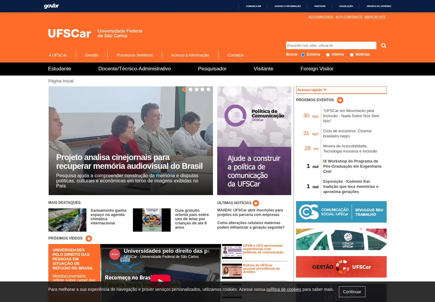This screenshot has width=435, height=302.
Task: Click the Página Inicial breadcrumb
Action: point(61,81)
